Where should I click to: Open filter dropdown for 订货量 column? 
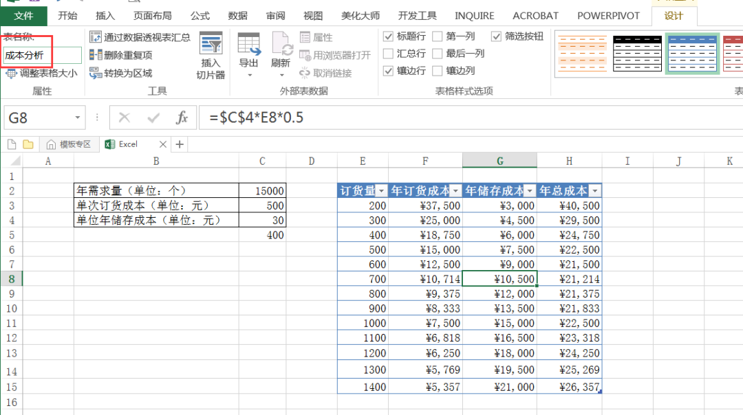click(381, 191)
